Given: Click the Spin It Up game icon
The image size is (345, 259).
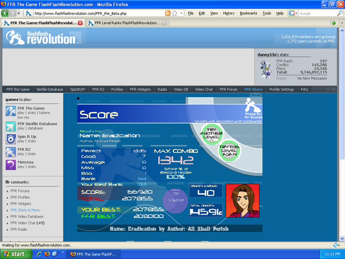Looking at the screenshot, I should [x=11, y=139].
